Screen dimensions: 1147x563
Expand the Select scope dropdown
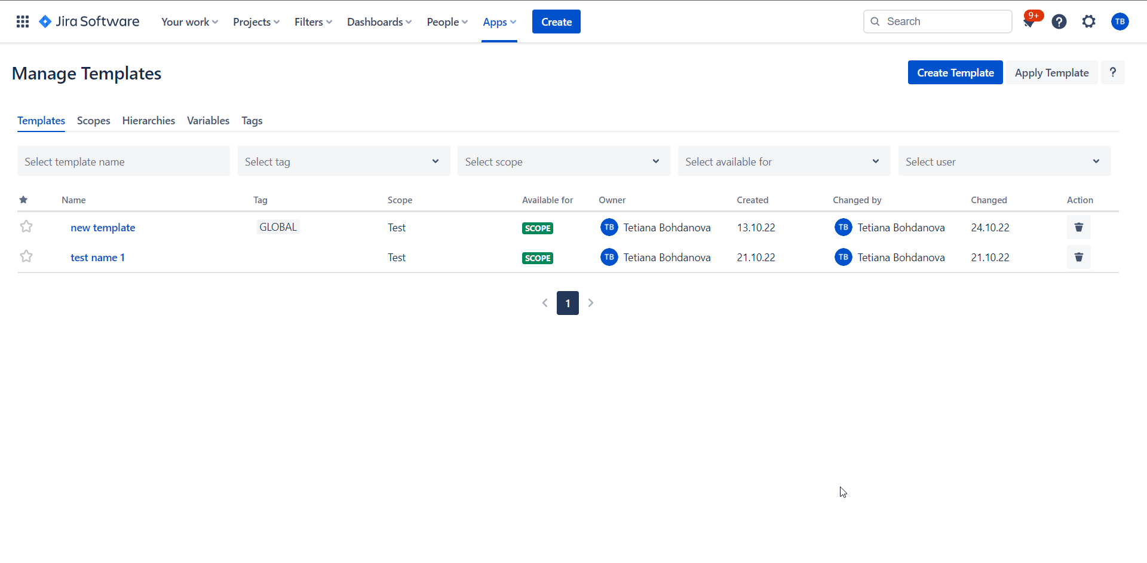[563, 161]
